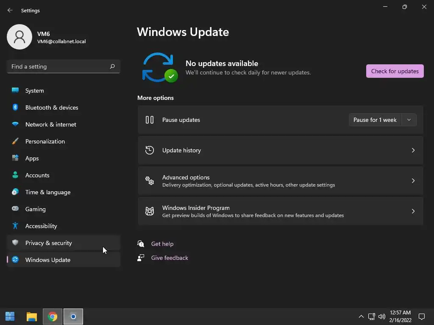This screenshot has width=434, height=325.
Task: Click the search magnifier icon in Find a setting
Action: [x=112, y=66]
